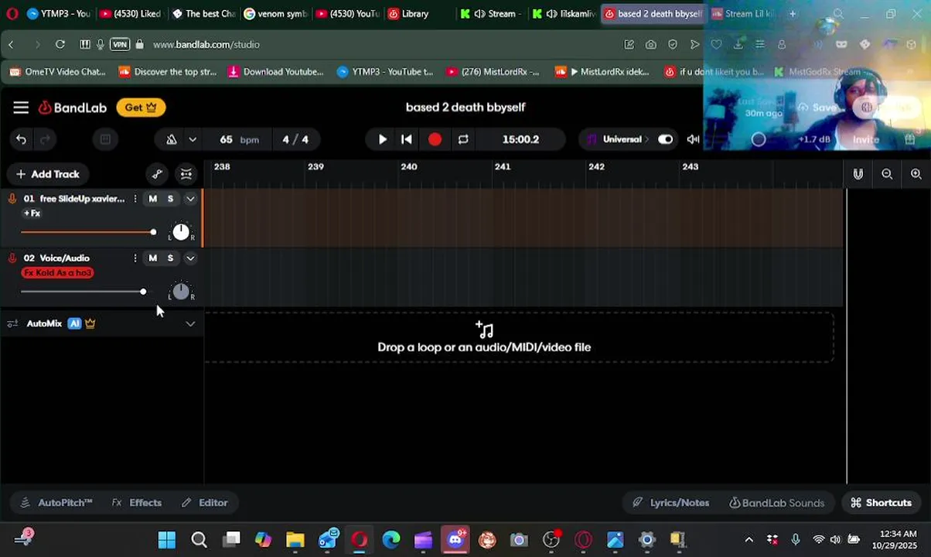Click the Get membership button

[x=141, y=108]
